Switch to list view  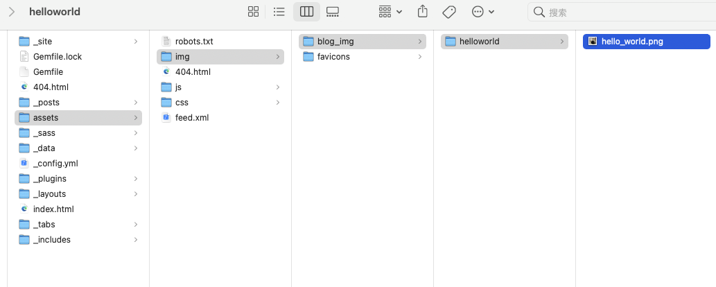click(279, 12)
